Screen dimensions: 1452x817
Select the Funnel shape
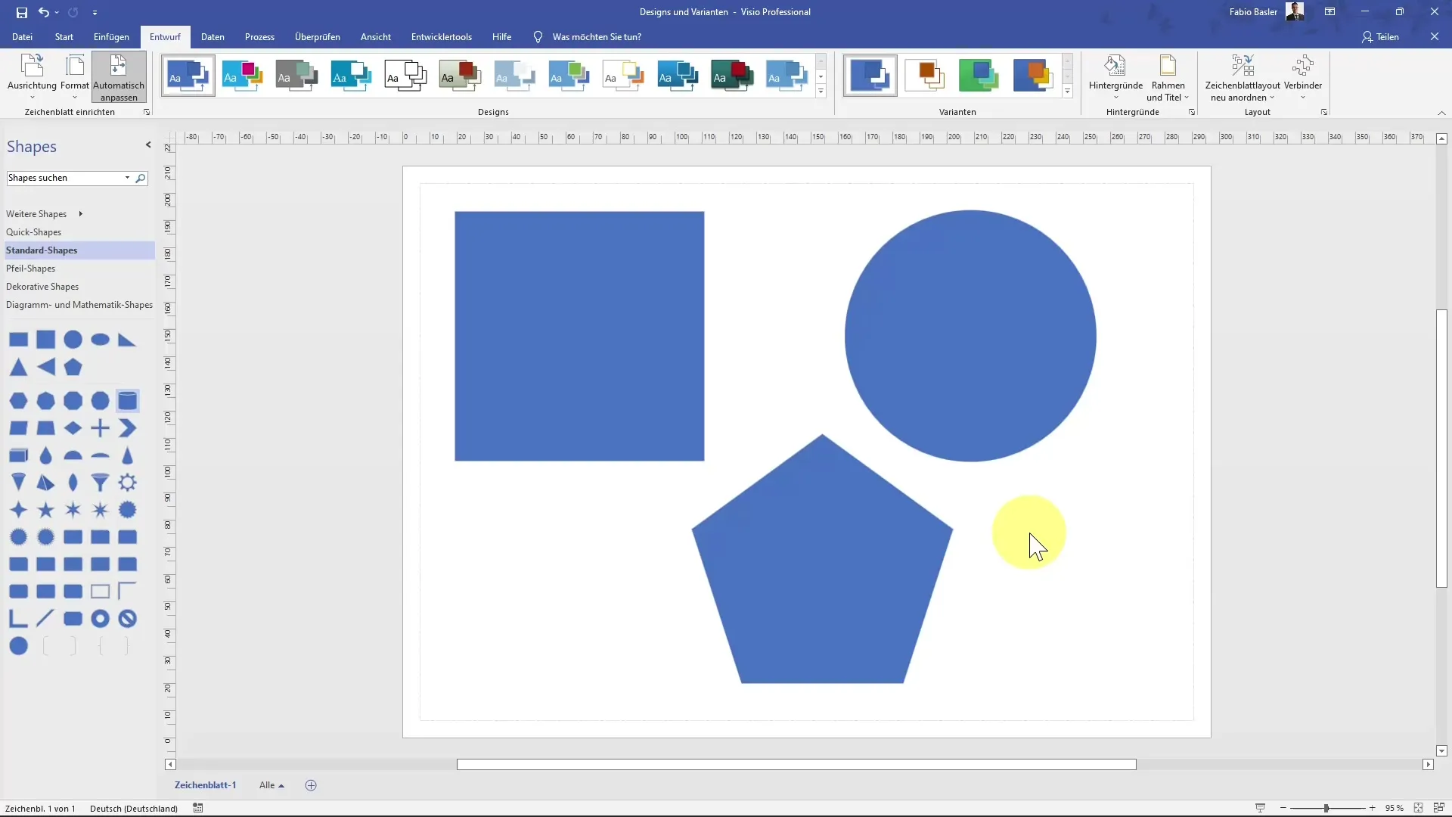tap(100, 483)
